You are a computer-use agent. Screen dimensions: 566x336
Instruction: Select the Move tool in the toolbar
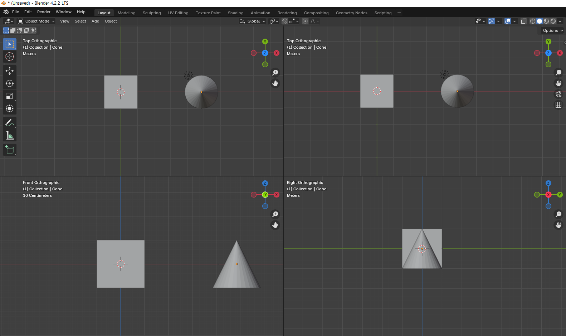point(10,71)
